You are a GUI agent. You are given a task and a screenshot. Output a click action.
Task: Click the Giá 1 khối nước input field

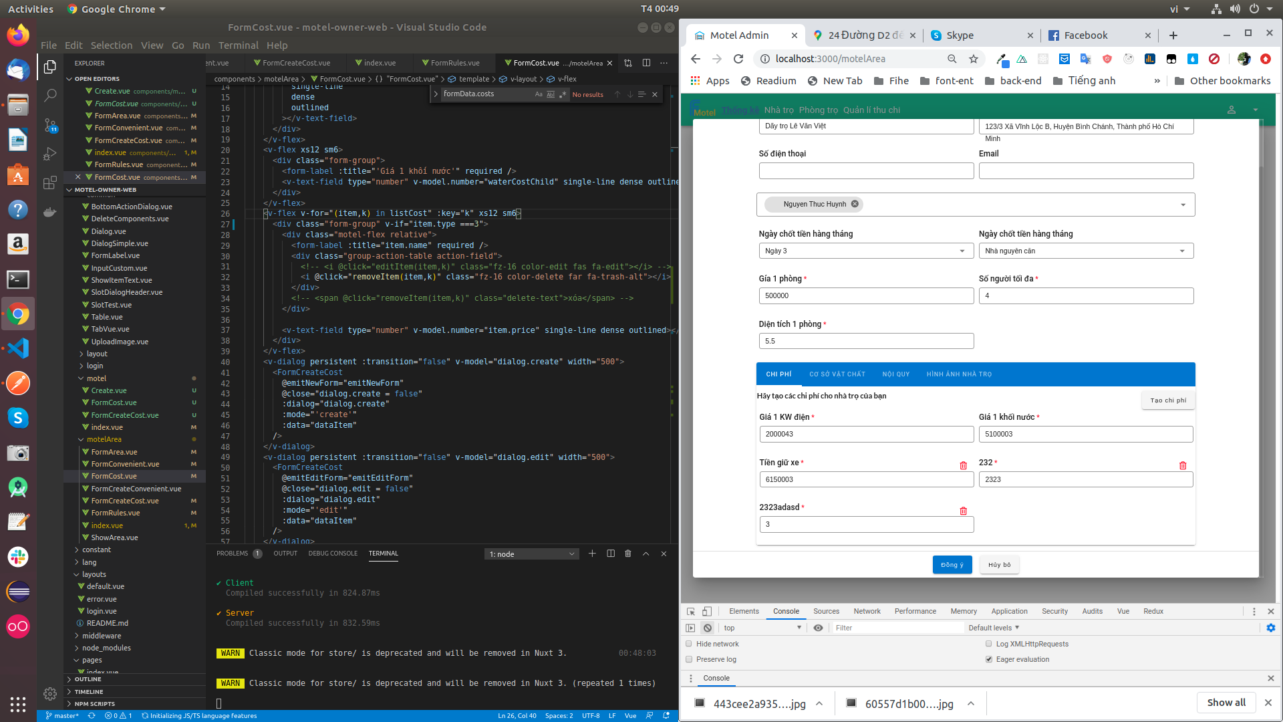[x=1085, y=434]
